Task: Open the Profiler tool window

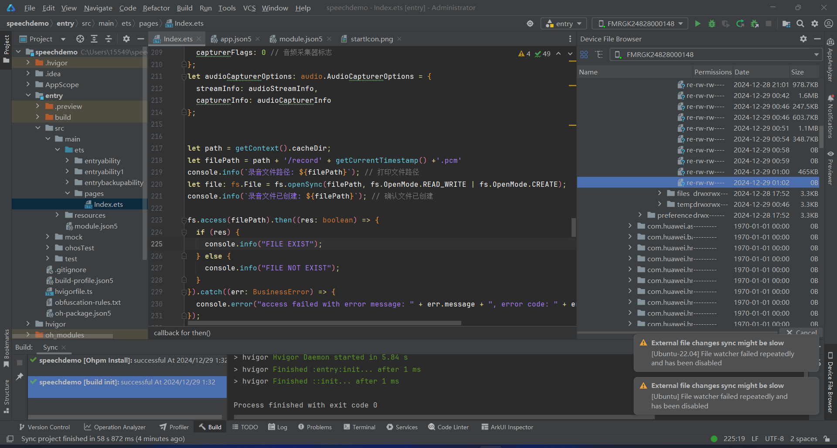Action: pyautogui.click(x=174, y=427)
